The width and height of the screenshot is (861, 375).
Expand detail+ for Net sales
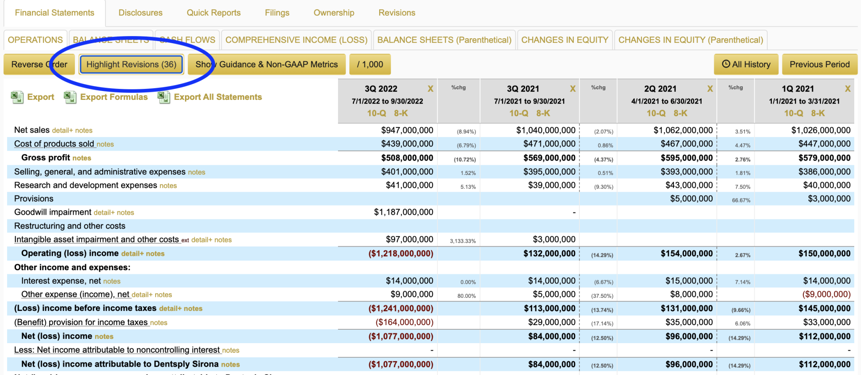tap(63, 130)
